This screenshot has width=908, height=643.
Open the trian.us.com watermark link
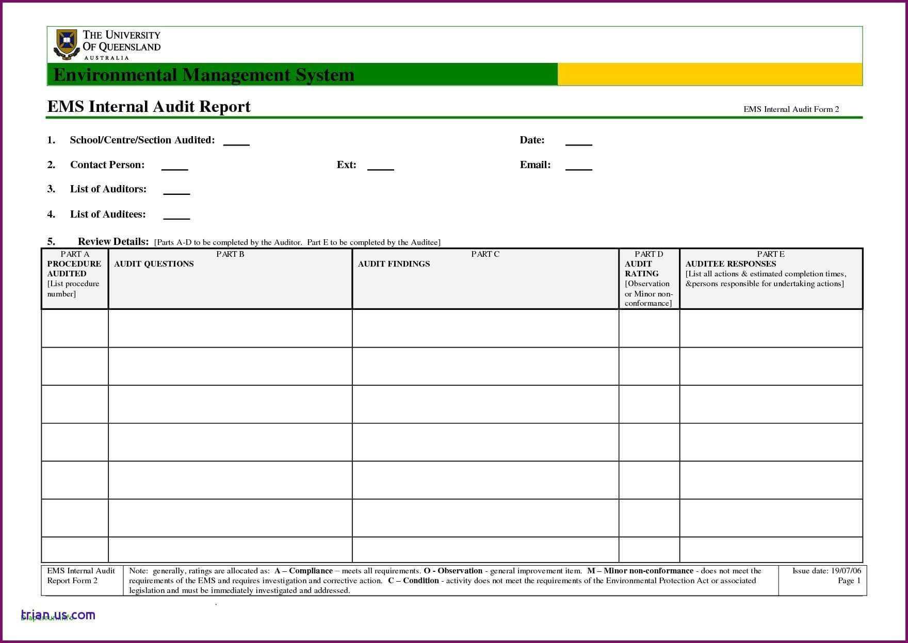[x=58, y=615]
